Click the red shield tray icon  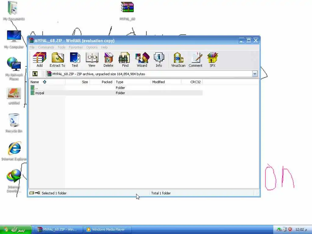[x=290, y=229]
